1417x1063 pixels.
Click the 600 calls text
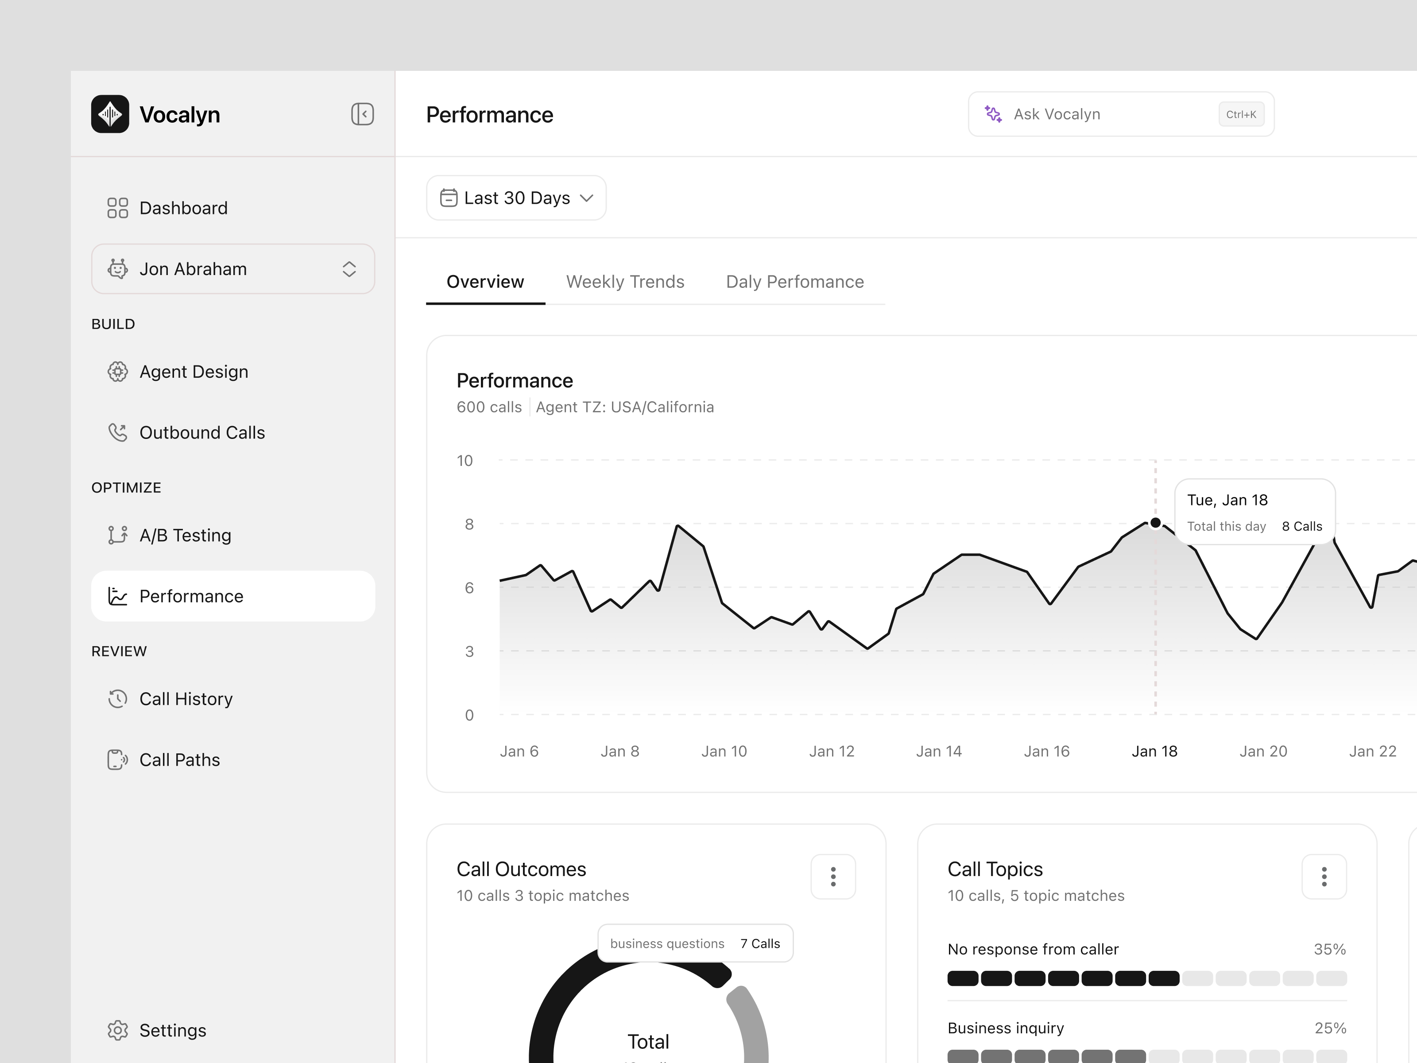489,407
